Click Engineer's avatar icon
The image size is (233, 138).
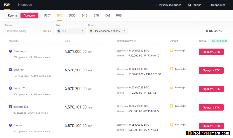[x=10, y=70]
